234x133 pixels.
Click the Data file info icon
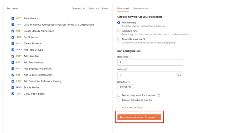click(x=129, y=82)
